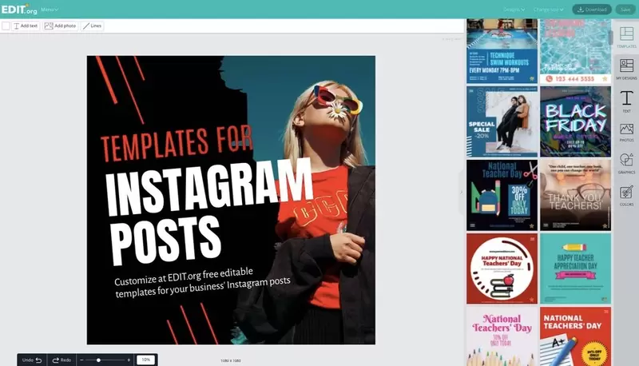Select the Thank You Teachers template
Image resolution: width=639 pixels, height=366 pixels.
(575, 195)
